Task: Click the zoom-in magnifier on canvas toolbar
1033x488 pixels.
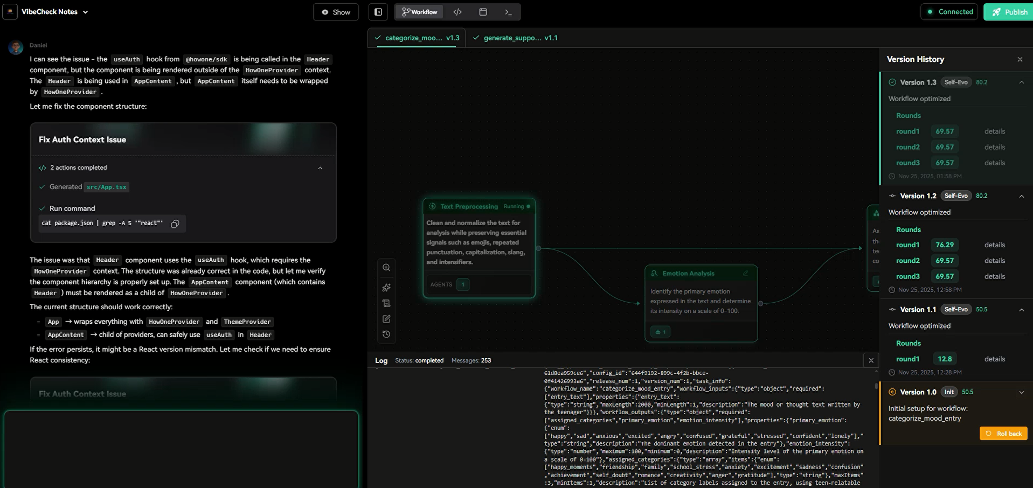Action: click(x=386, y=268)
